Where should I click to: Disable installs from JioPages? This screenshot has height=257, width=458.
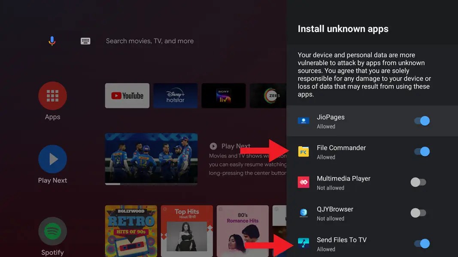[x=422, y=121]
